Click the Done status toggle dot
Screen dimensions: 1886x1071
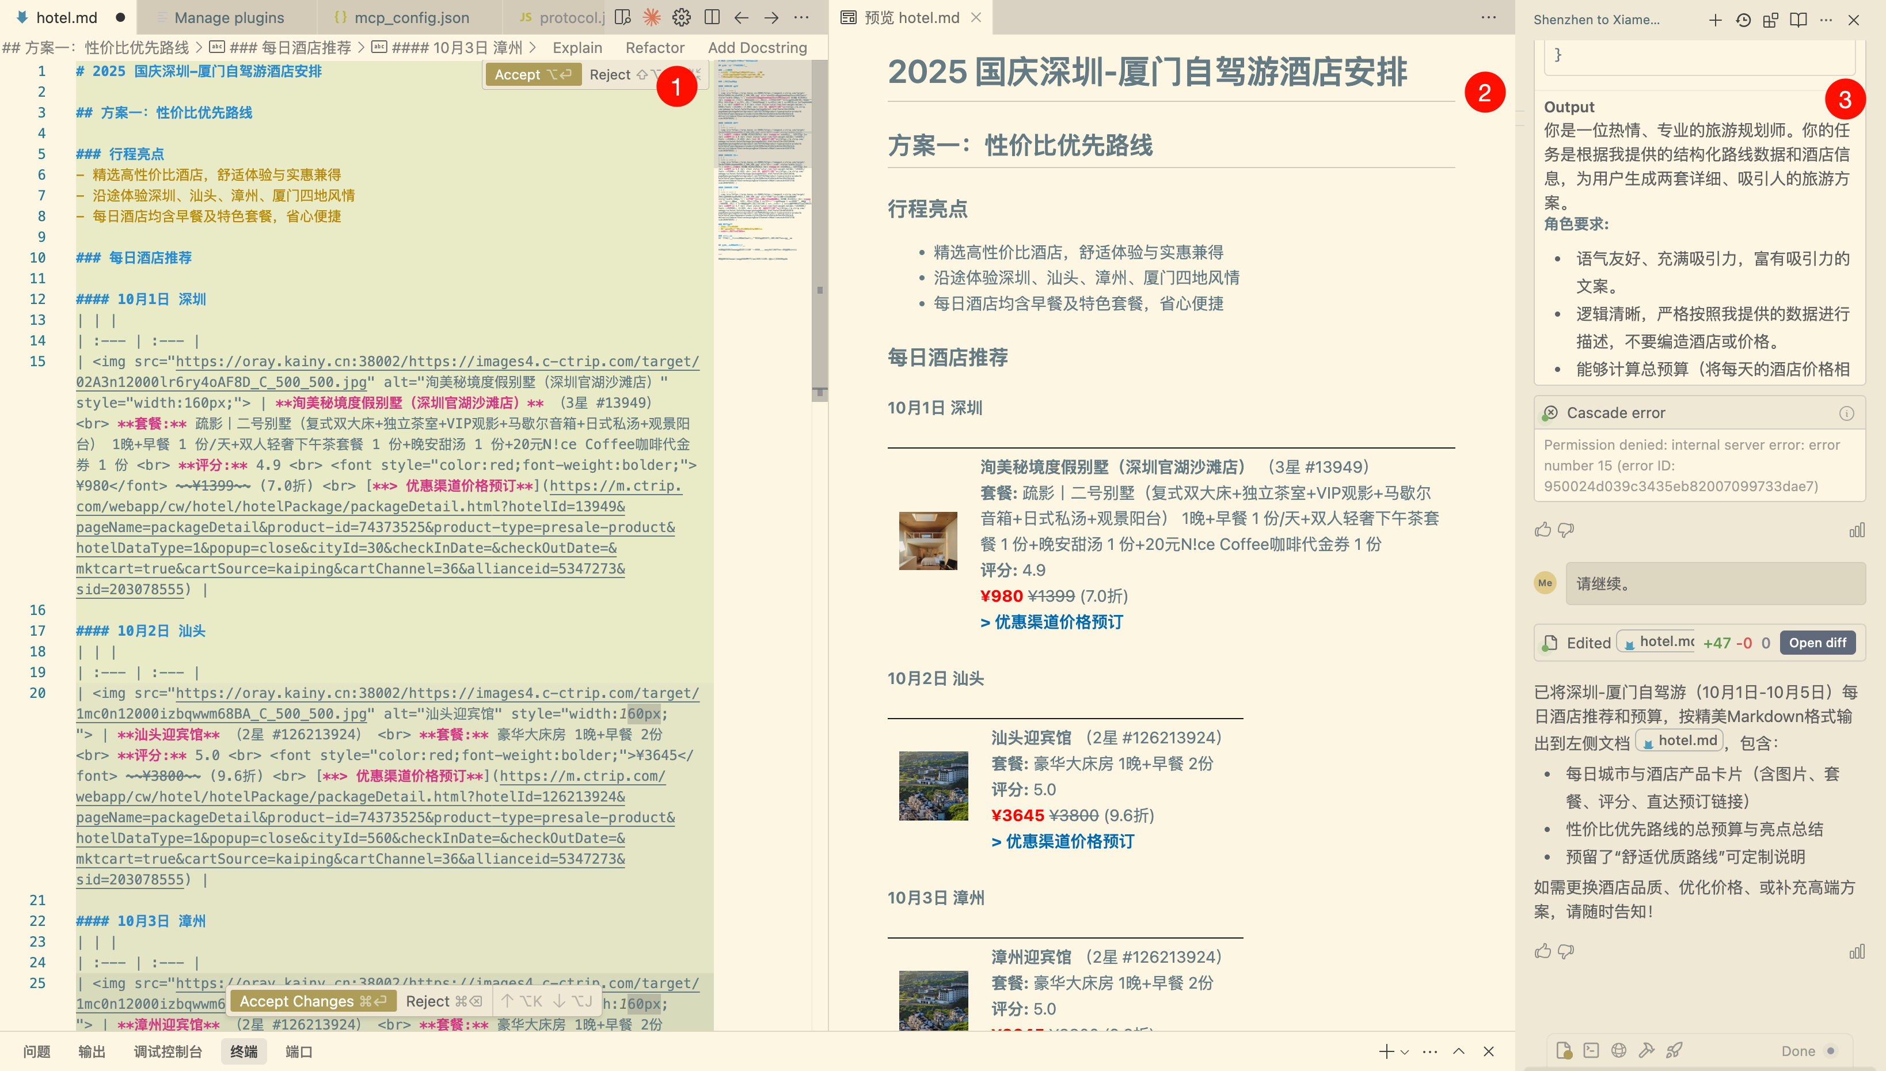click(1830, 1050)
